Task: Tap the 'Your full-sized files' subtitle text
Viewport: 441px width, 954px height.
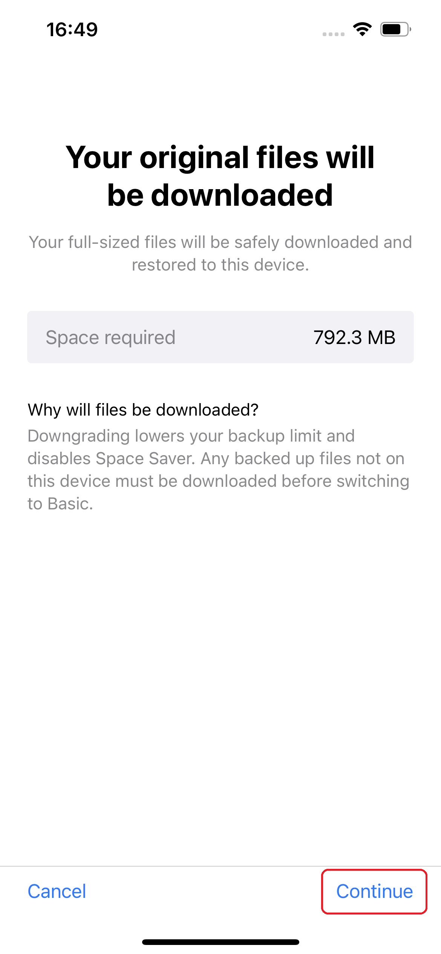Action: click(x=220, y=254)
